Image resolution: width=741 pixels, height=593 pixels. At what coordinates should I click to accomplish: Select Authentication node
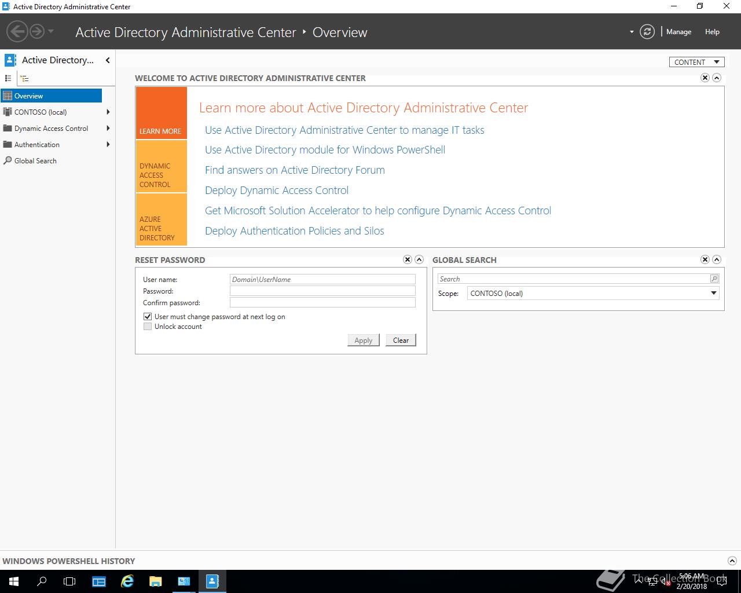point(36,145)
